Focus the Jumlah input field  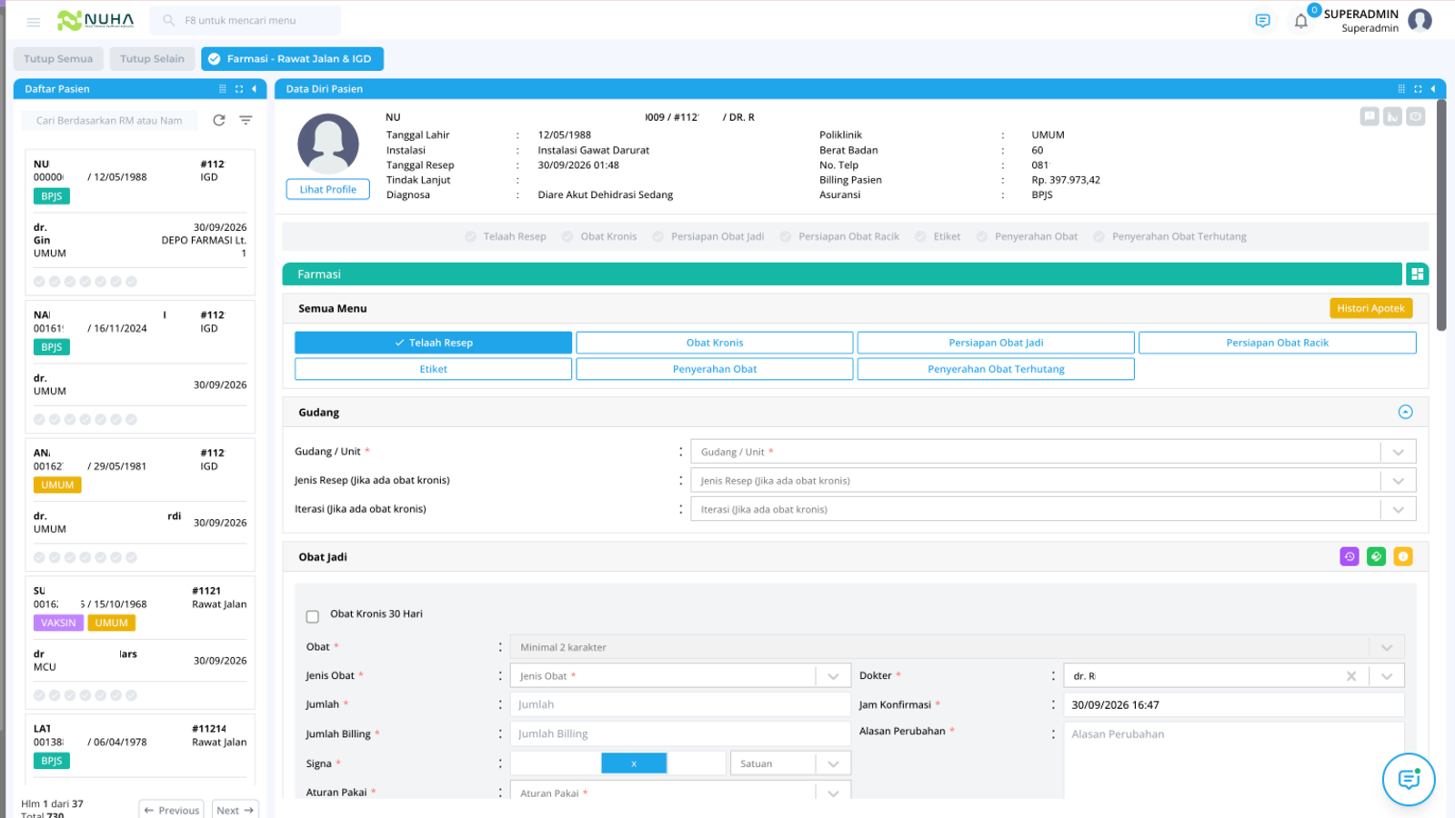pyautogui.click(x=680, y=704)
